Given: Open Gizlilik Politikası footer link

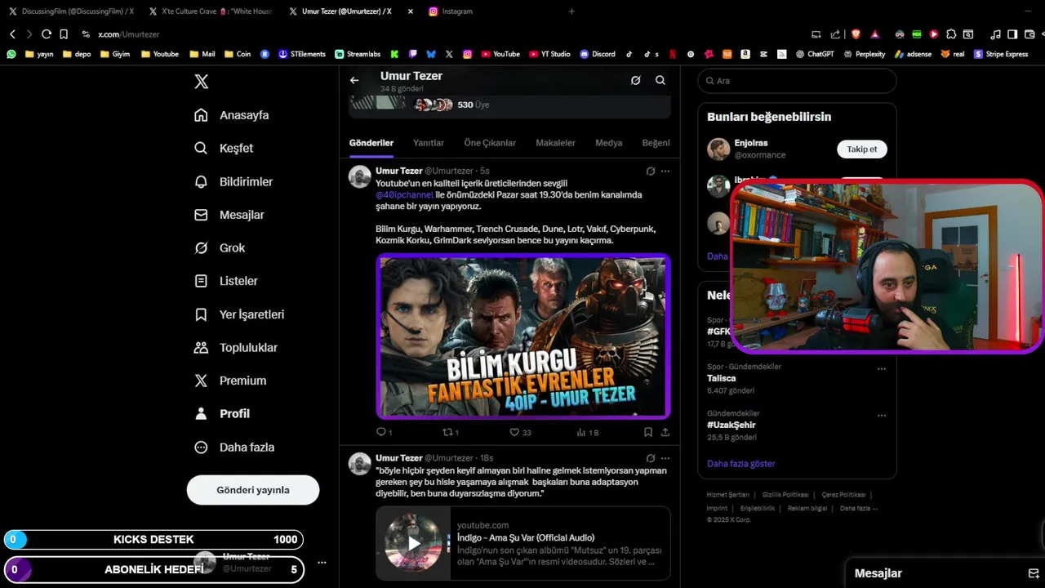Looking at the screenshot, I should pyautogui.click(x=785, y=495).
